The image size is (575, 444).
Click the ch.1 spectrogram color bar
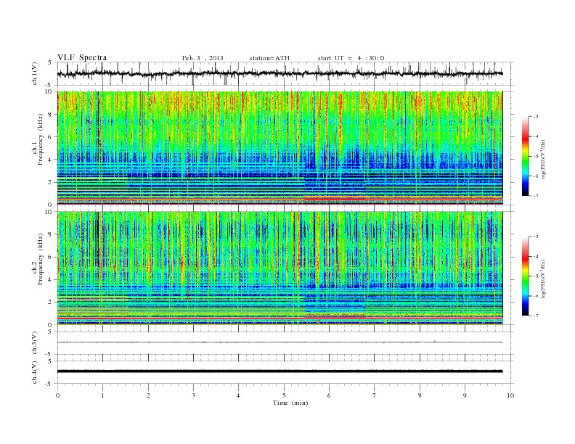525,156
